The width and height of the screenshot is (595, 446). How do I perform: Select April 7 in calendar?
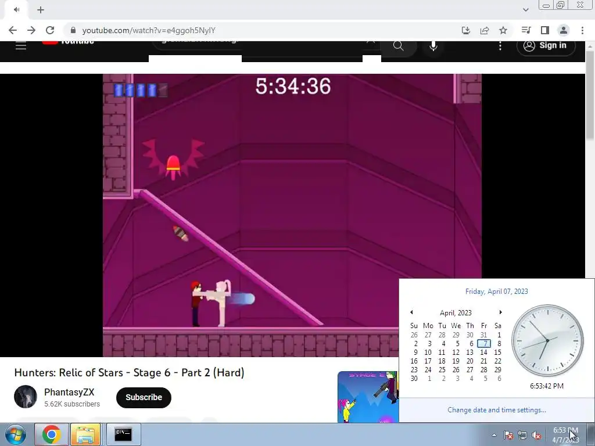[484, 344]
